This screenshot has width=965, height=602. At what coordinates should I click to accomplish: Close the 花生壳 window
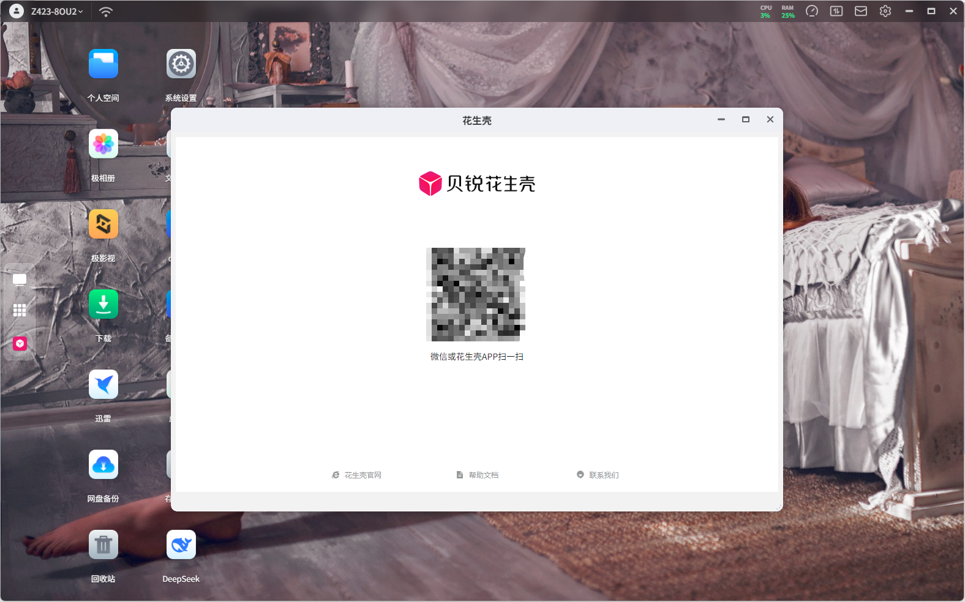[x=770, y=119]
